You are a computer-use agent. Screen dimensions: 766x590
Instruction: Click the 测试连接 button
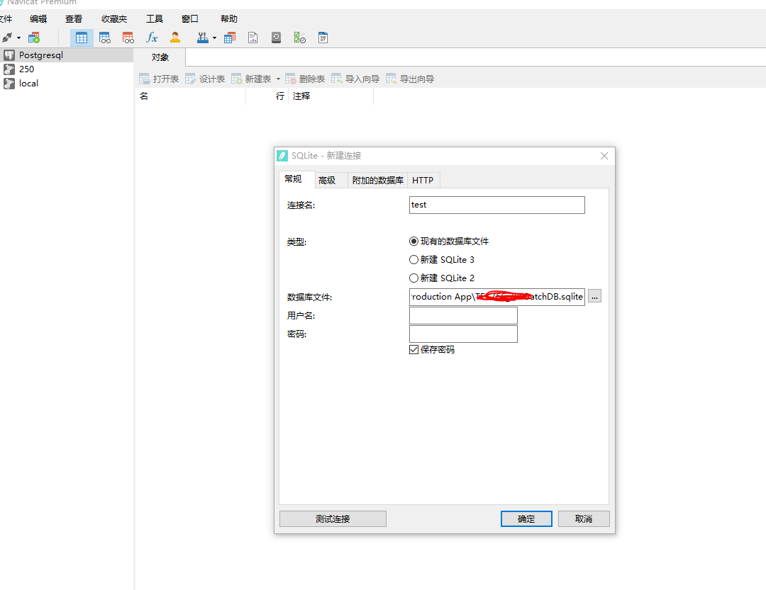[333, 518]
